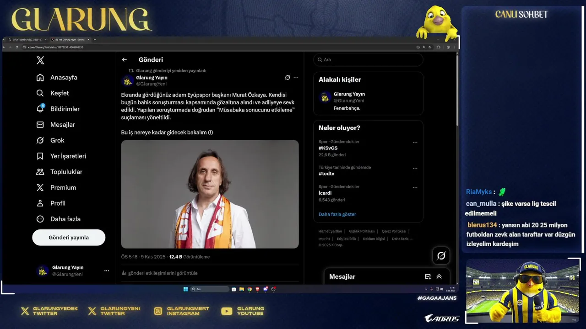Open the @GlarungYeni handle on the post
The width and height of the screenshot is (586, 329).
pos(151,84)
